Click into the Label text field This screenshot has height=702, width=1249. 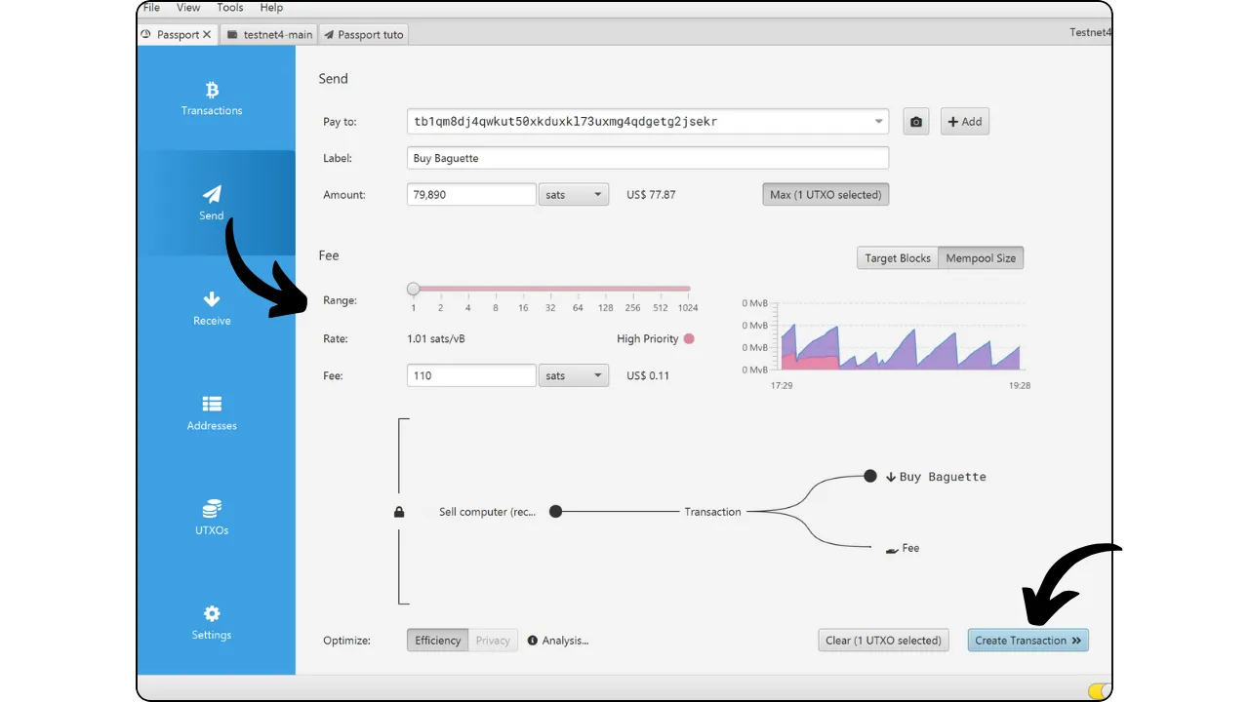coord(647,158)
